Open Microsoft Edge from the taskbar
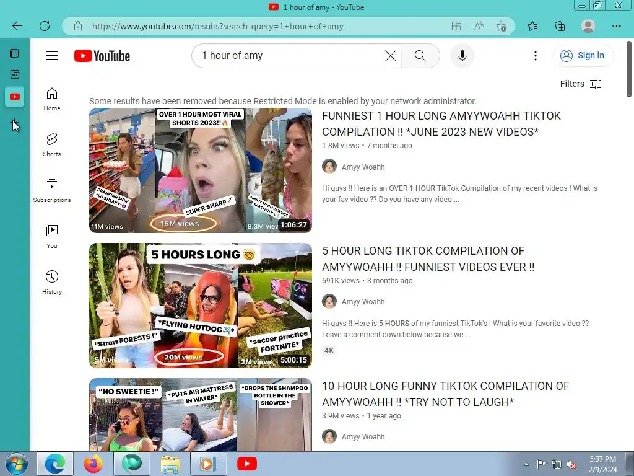The height and width of the screenshot is (476, 634). [55, 464]
